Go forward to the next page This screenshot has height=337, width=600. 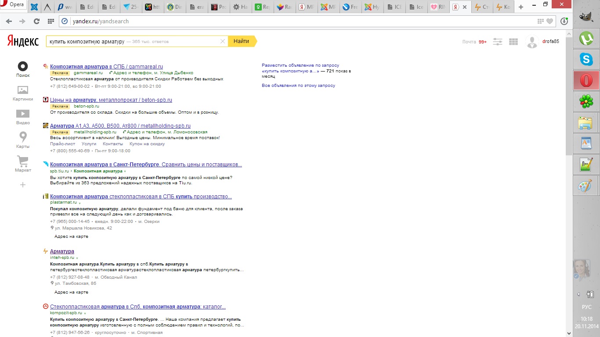point(22,21)
